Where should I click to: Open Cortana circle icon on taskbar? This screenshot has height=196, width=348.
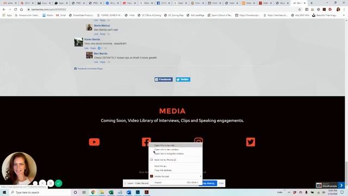coord(75,192)
